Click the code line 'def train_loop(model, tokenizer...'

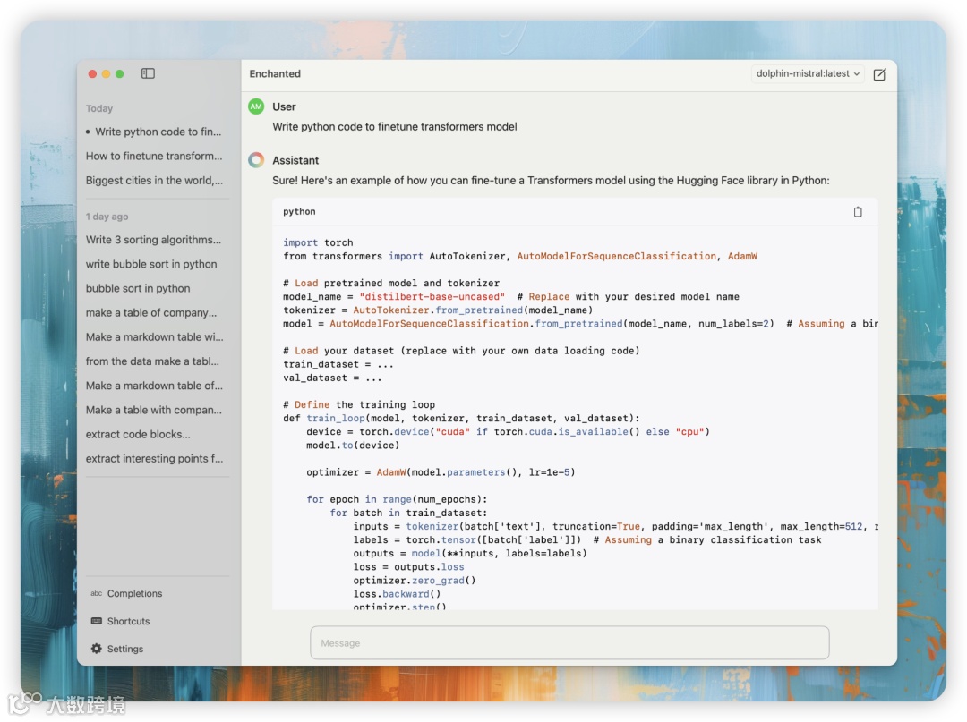(x=461, y=419)
